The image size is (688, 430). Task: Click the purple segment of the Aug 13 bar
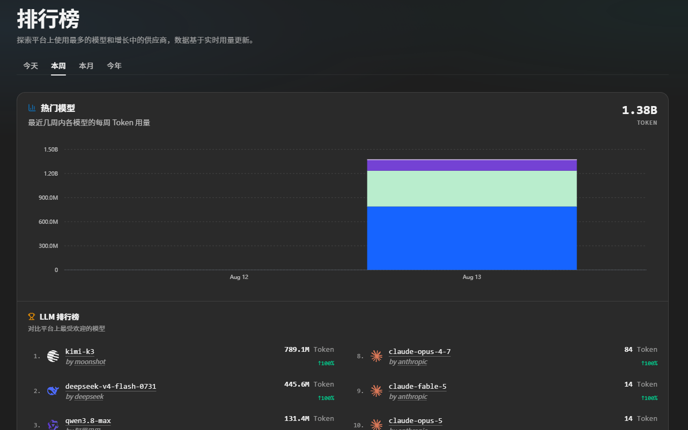click(472, 165)
